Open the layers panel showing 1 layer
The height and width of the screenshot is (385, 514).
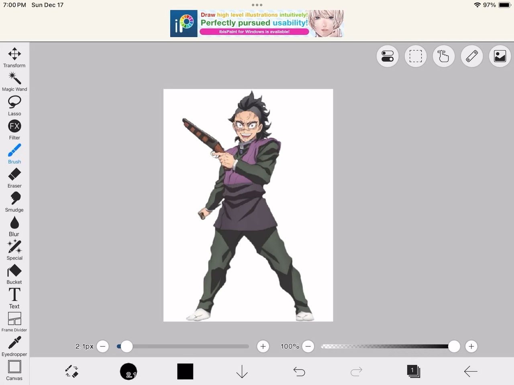coord(413,371)
